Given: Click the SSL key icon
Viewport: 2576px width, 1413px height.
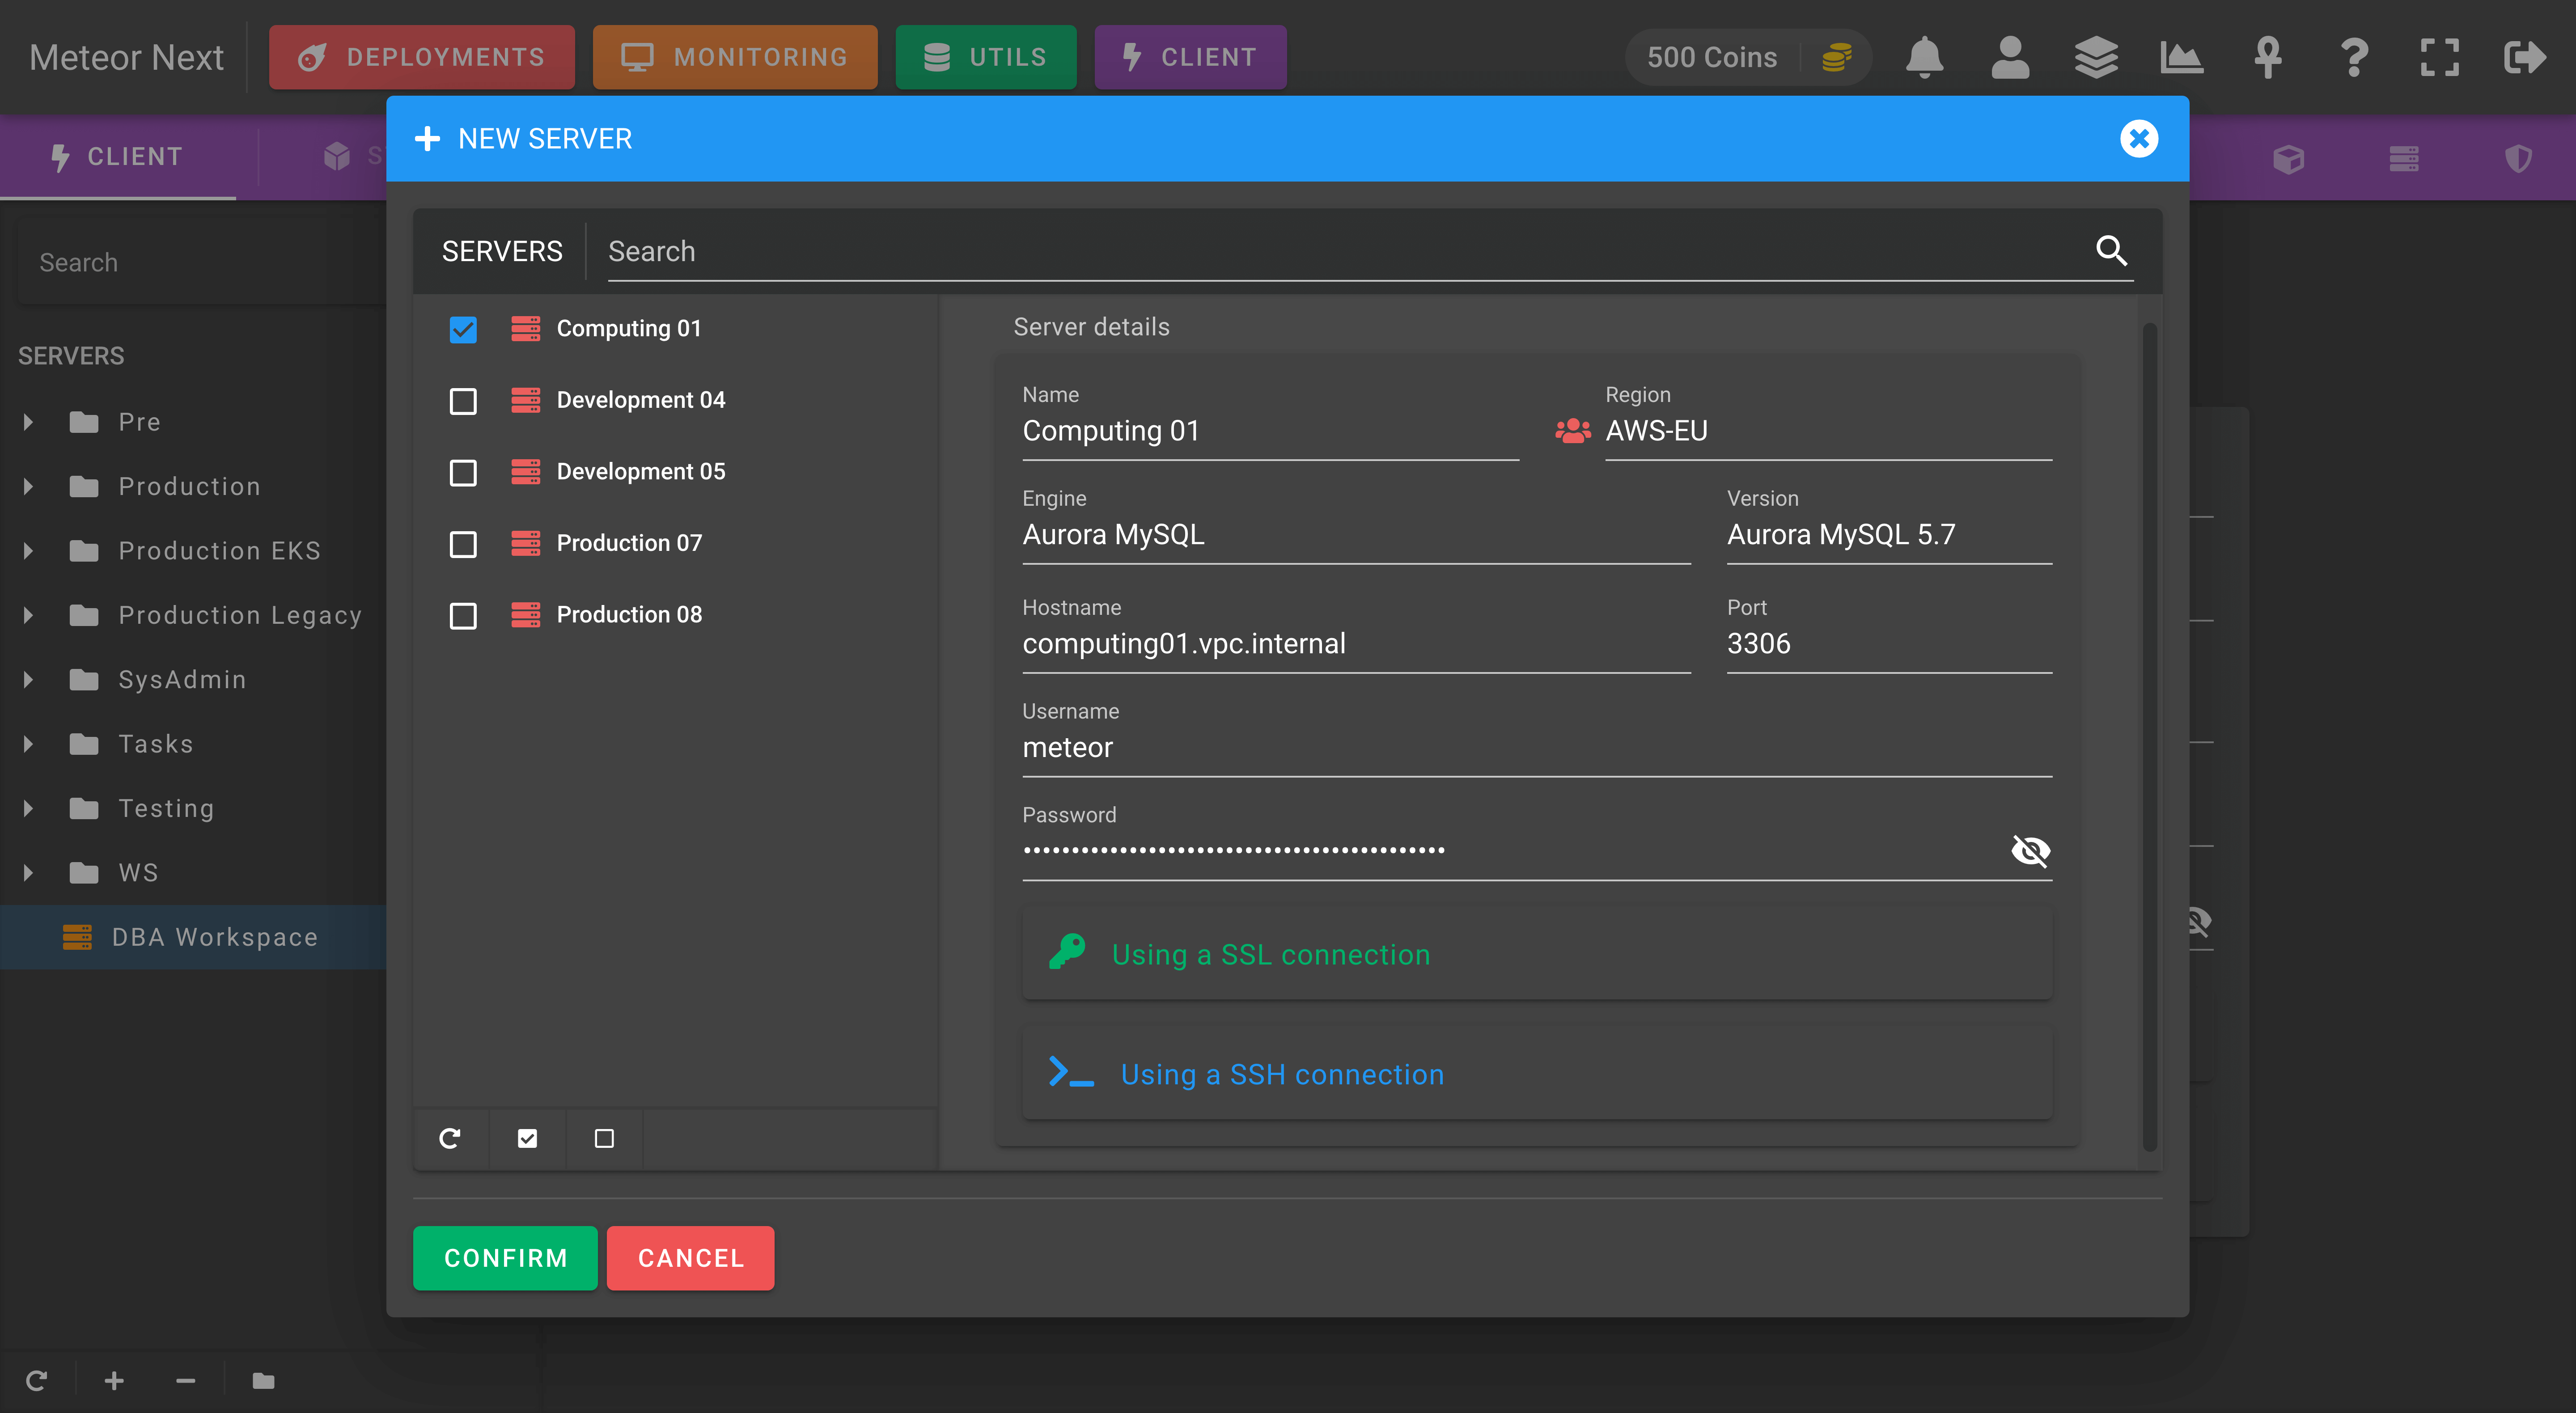Looking at the screenshot, I should [x=1068, y=953].
